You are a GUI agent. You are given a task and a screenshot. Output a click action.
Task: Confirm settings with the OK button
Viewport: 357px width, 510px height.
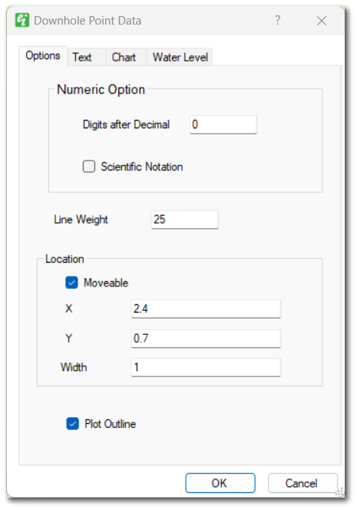point(220,483)
